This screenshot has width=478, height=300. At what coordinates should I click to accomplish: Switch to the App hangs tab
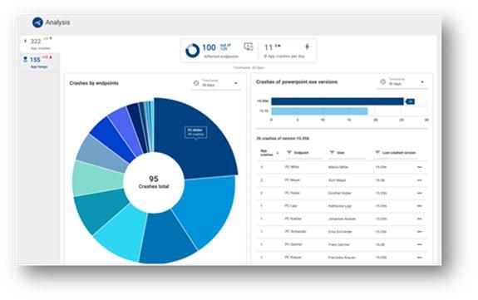[x=40, y=61]
